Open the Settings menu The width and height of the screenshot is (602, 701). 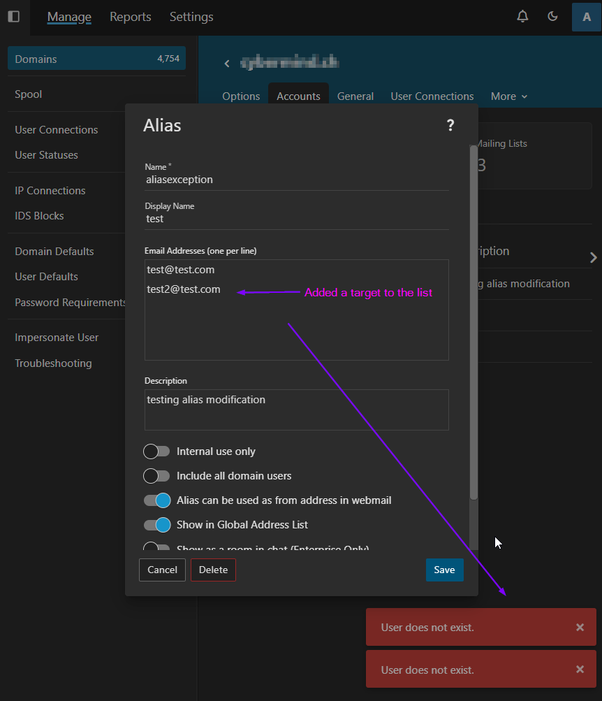(x=191, y=17)
